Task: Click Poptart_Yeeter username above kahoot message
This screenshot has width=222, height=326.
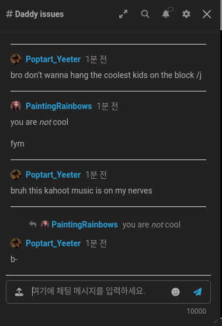Action: 53,175
